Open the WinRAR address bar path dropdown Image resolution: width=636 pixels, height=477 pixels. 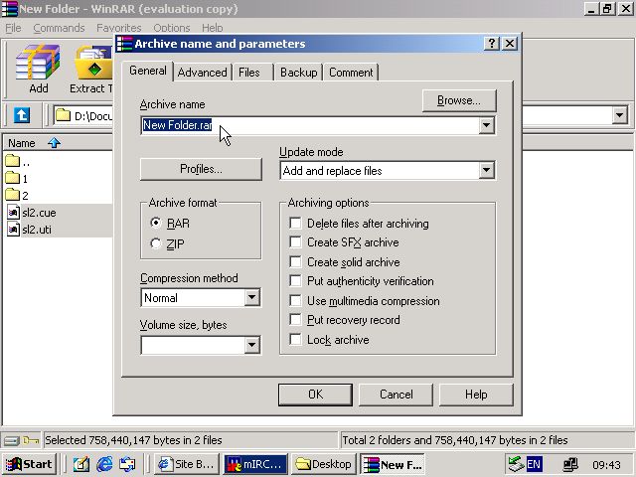pyautogui.click(x=619, y=115)
